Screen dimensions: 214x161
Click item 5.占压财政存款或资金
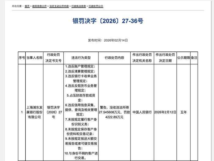81,98
